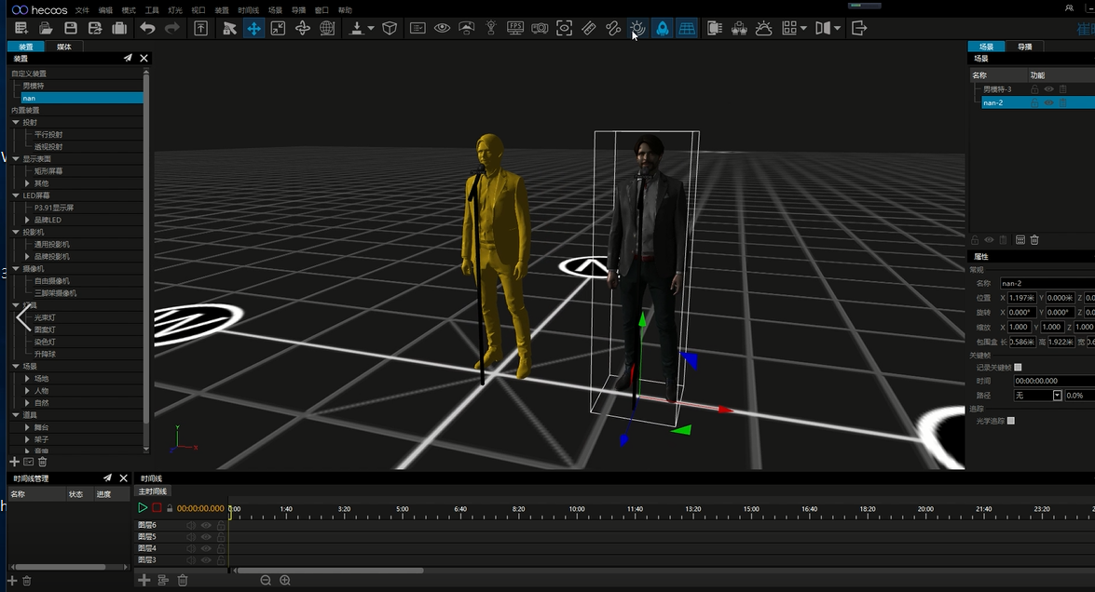Collapse the 投射 tree group
Screen dimensions: 1095x592
tap(16, 122)
